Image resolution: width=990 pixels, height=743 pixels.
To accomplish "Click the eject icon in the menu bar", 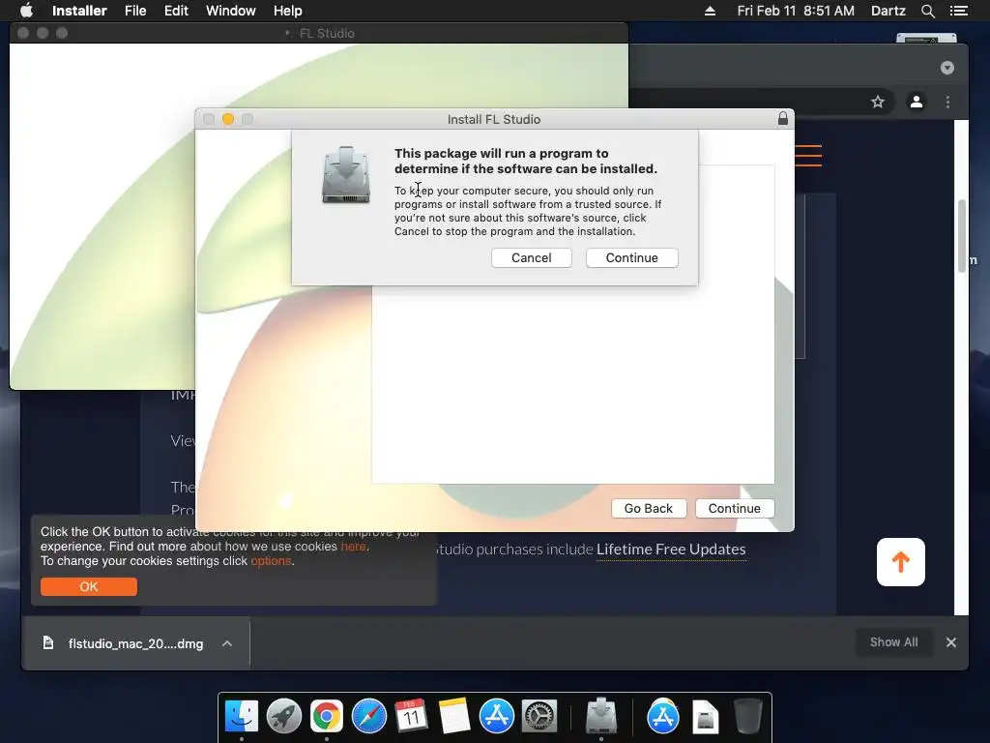I will point(710,11).
